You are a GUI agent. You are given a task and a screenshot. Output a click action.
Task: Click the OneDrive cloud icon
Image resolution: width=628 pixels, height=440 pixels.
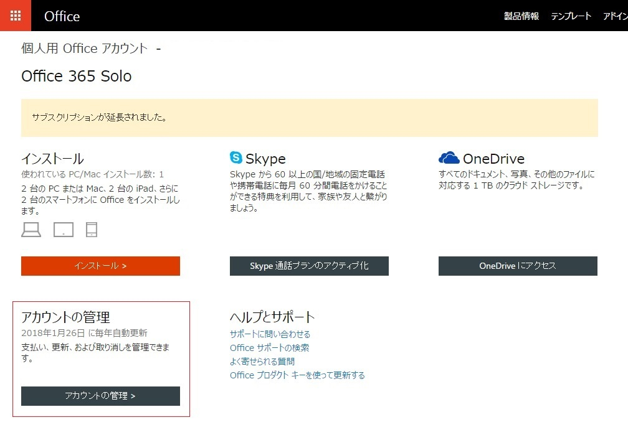449,157
